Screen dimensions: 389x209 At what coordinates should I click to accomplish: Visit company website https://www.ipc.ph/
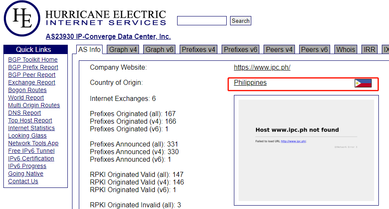click(x=262, y=67)
